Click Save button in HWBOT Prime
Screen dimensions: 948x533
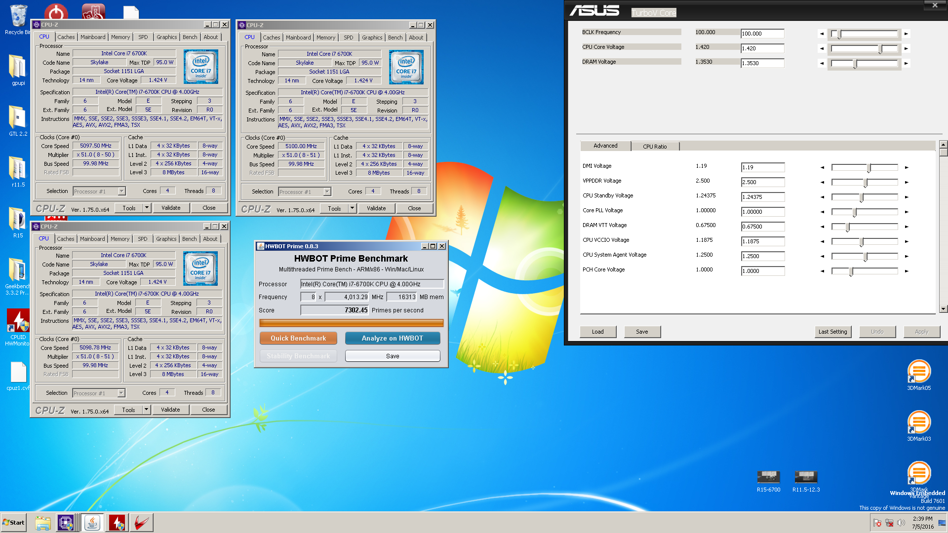(x=393, y=356)
